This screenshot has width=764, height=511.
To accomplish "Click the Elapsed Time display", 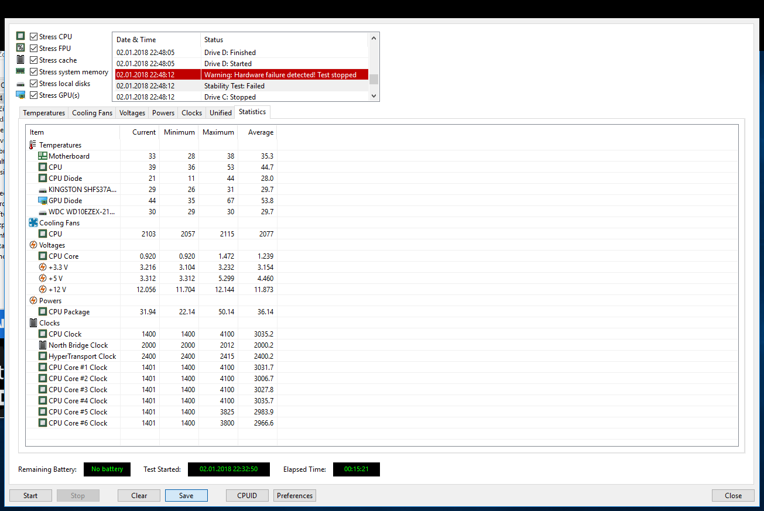I will pyautogui.click(x=357, y=469).
